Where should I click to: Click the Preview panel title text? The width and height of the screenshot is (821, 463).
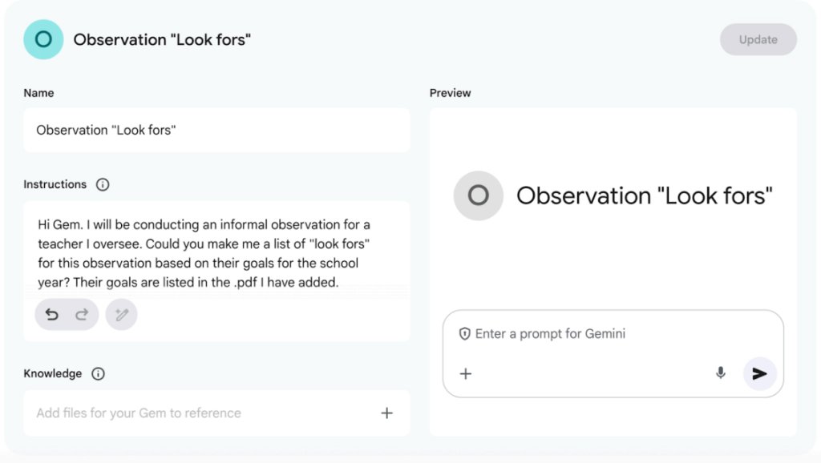click(x=644, y=195)
